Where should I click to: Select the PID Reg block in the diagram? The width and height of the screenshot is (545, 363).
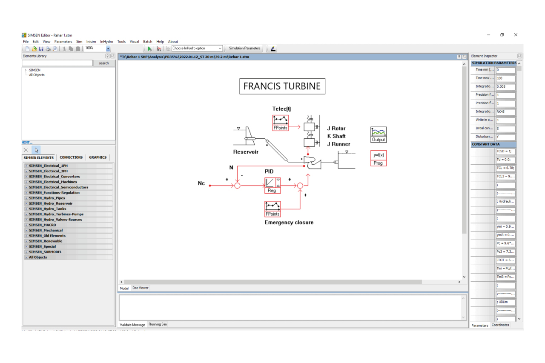tap(272, 185)
